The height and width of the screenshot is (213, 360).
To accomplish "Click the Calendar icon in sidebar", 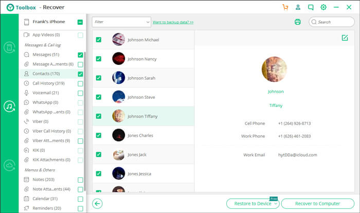I will click(26, 199).
